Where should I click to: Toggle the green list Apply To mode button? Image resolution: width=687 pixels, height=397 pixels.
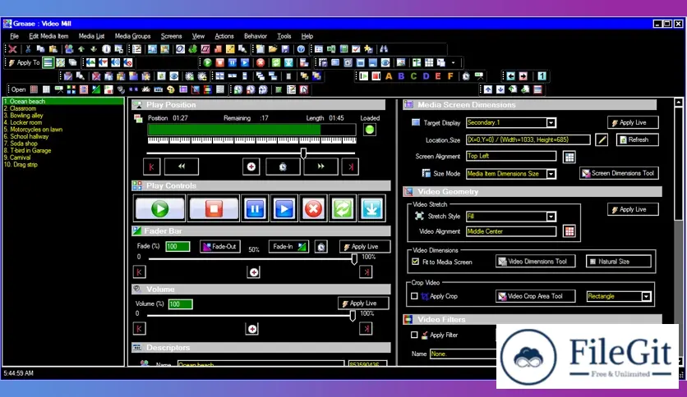pyautogui.click(x=48, y=63)
